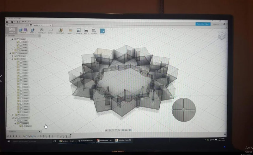Screen dimensions: 253x155
Task: Open Grid and Snaps settings icon
Action: [x=126, y=130]
